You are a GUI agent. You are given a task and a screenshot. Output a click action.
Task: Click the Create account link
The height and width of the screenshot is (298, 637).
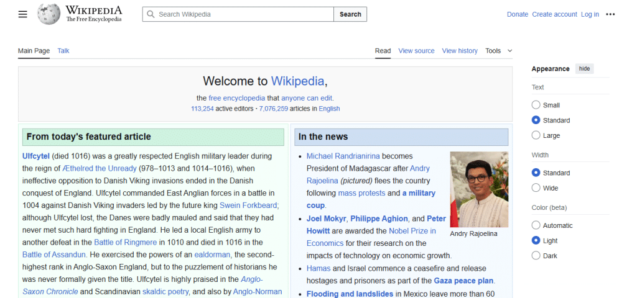554,14
